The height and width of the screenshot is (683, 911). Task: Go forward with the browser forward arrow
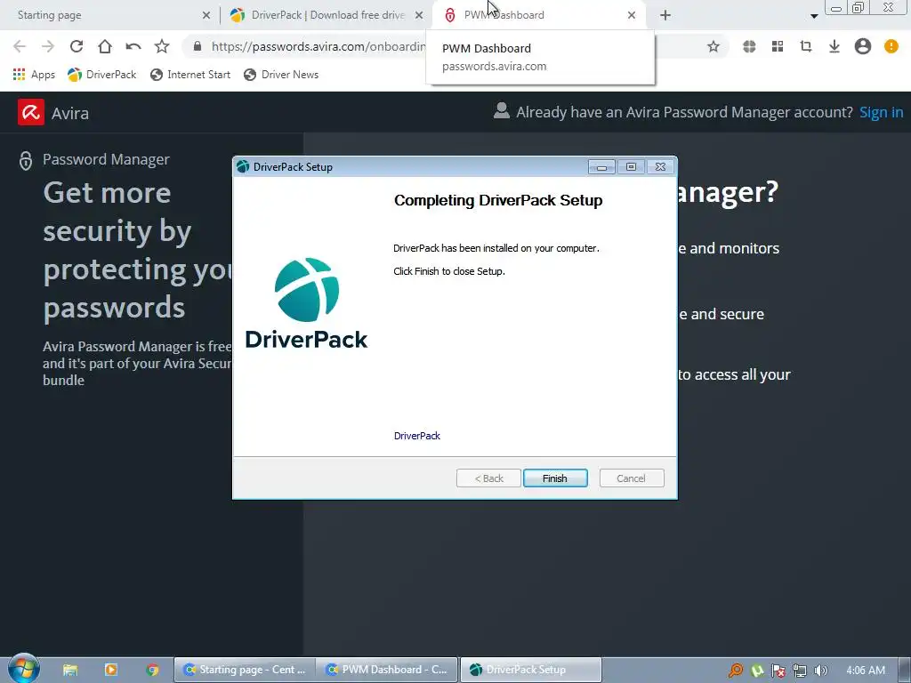pyautogui.click(x=48, y=46)
